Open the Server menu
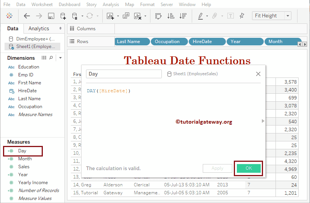 click(x=167, y=4)
